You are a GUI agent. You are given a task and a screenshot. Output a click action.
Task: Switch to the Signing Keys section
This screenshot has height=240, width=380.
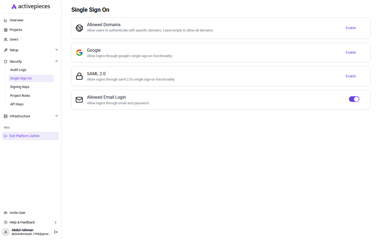click(x=20, y=87)
